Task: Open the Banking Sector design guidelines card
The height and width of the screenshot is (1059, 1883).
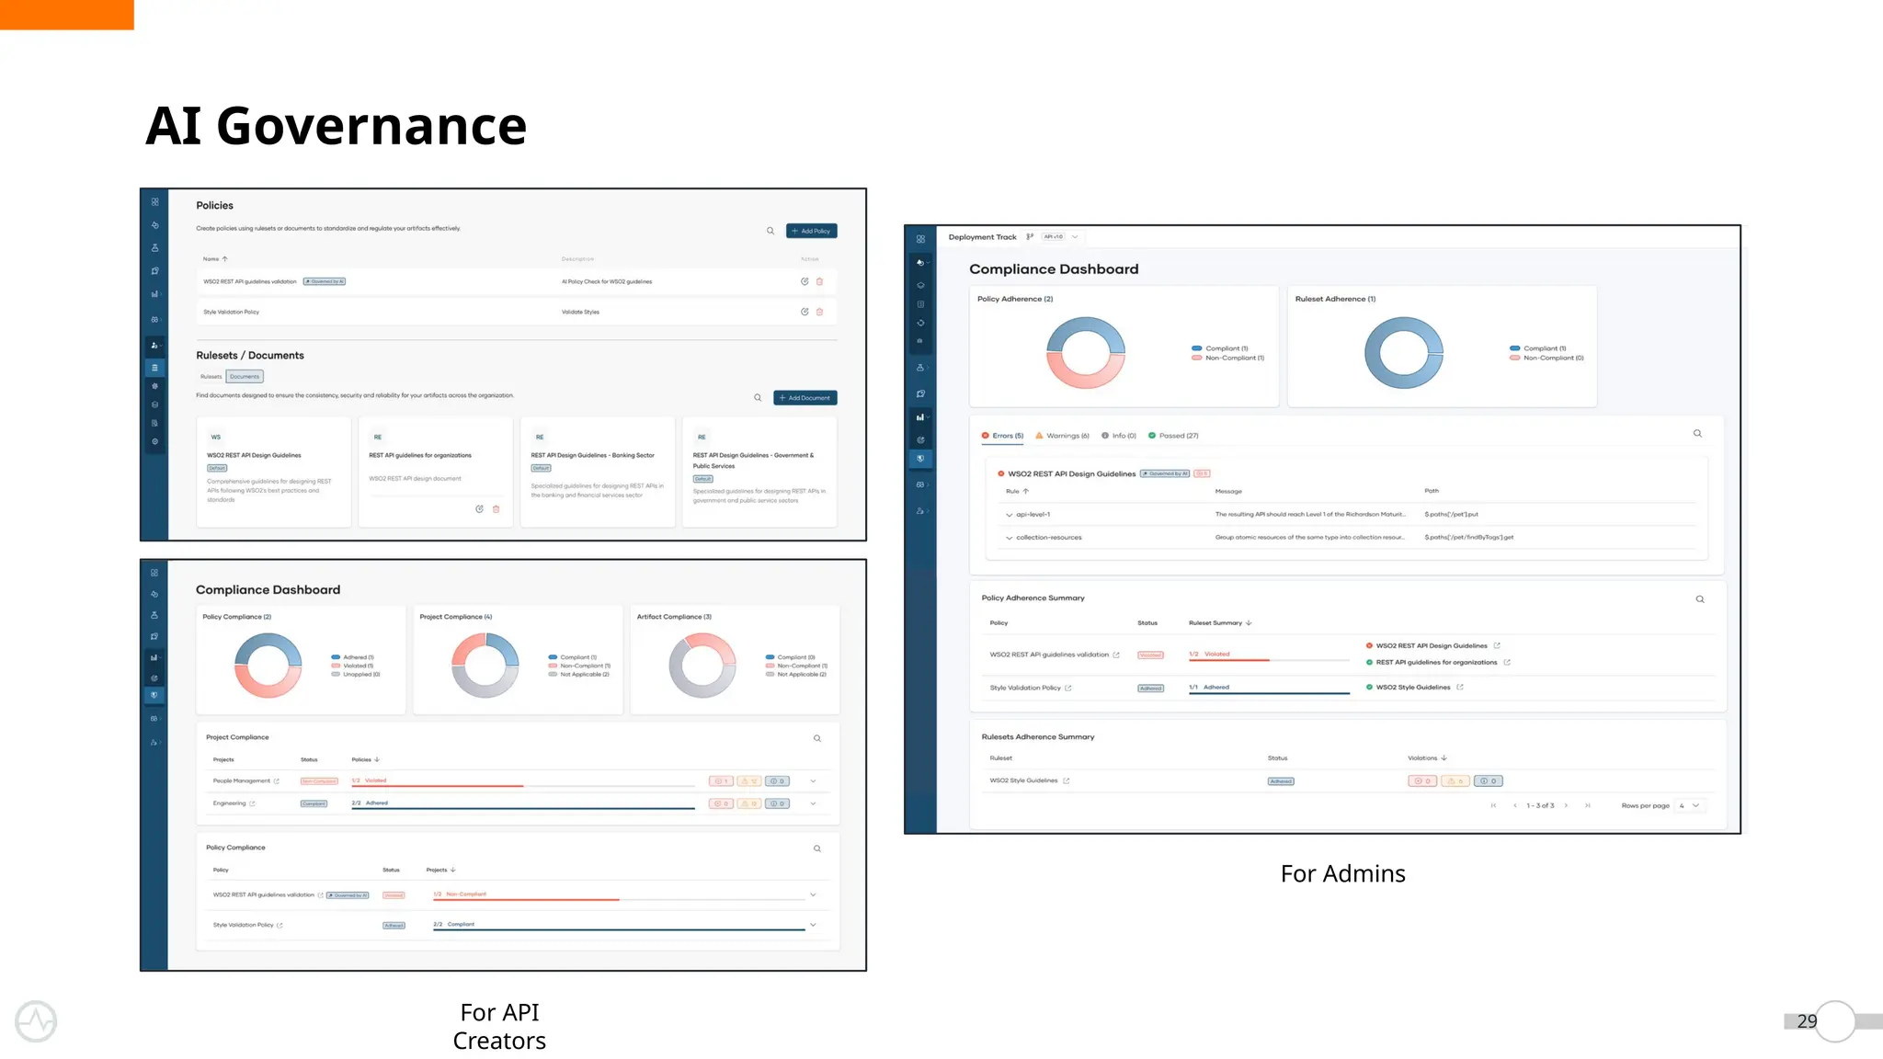Action: (598, 472)
